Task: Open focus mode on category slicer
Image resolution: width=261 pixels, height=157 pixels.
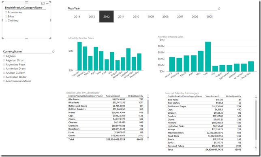Action: (x=43, y=3)
